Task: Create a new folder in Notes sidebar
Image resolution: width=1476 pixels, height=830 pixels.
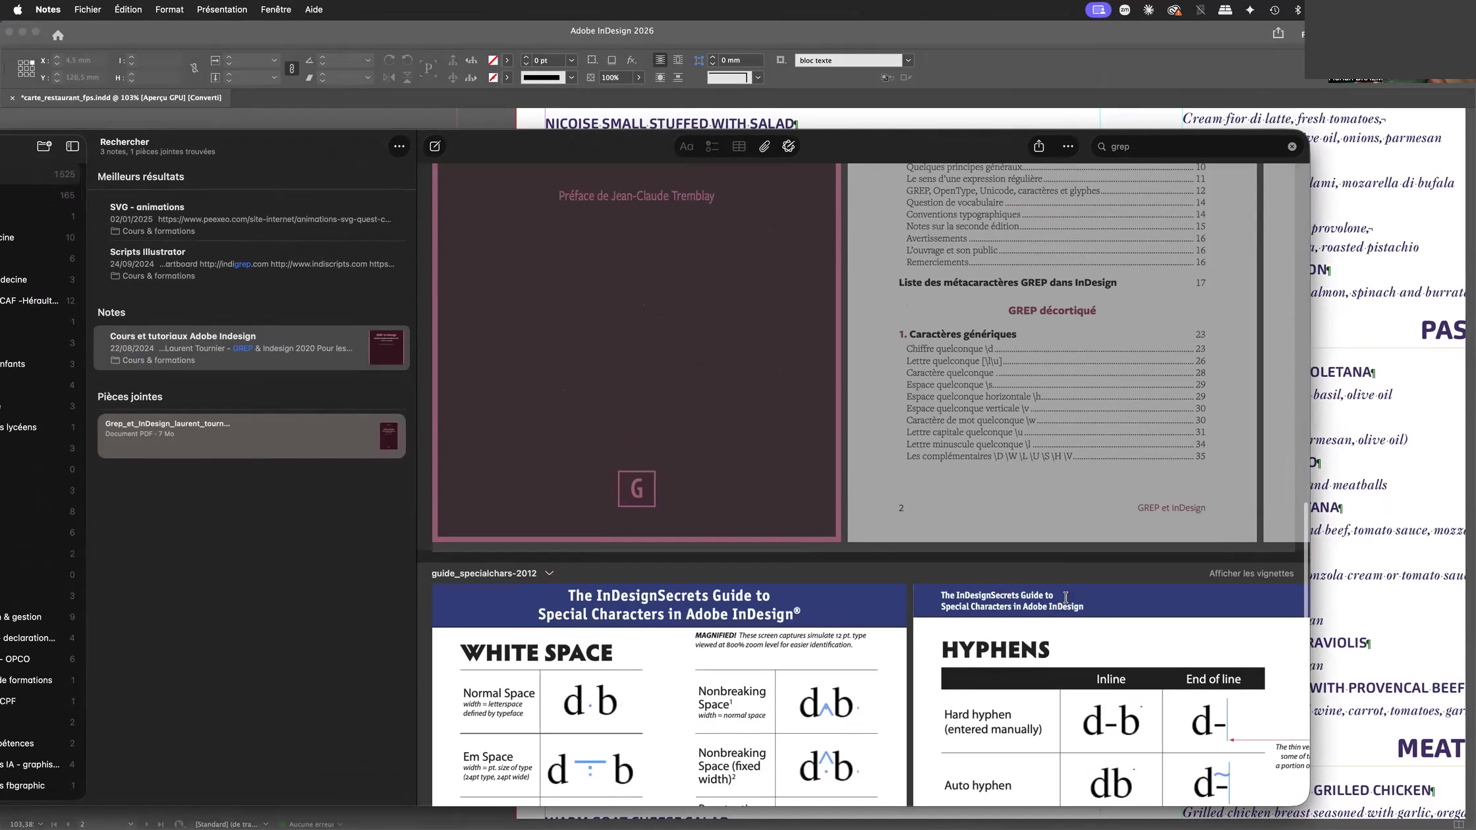Action: tap(44, 146)
